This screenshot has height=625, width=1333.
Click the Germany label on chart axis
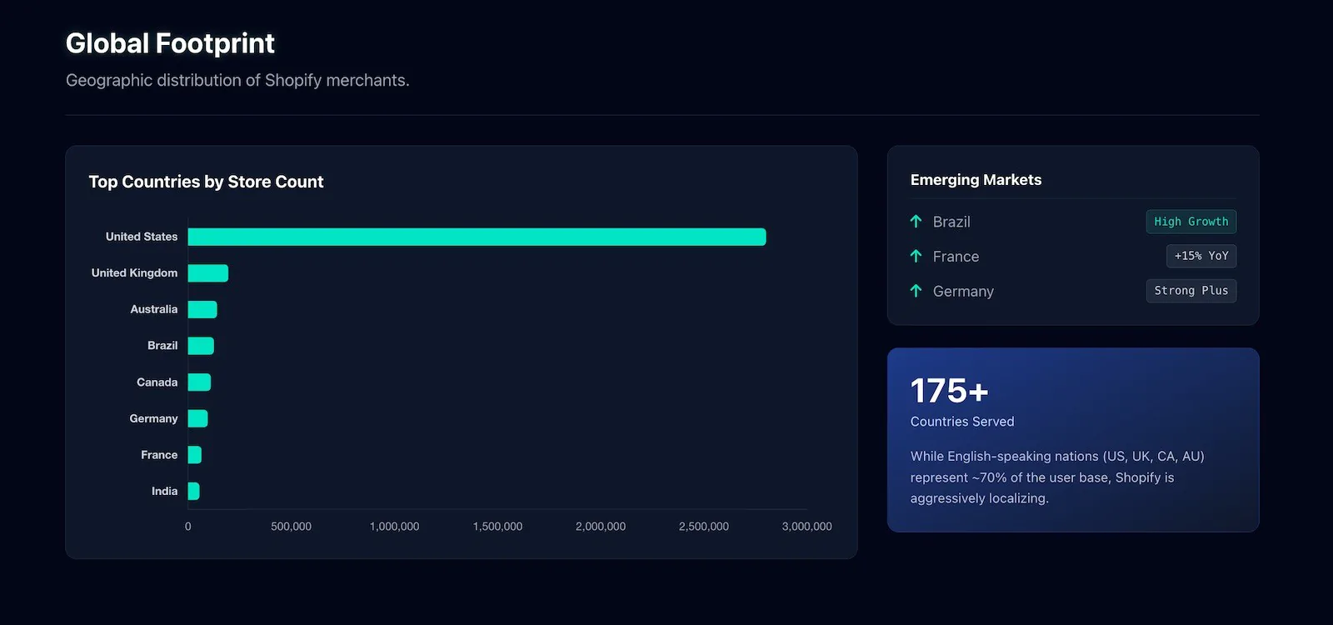[153, 418]
